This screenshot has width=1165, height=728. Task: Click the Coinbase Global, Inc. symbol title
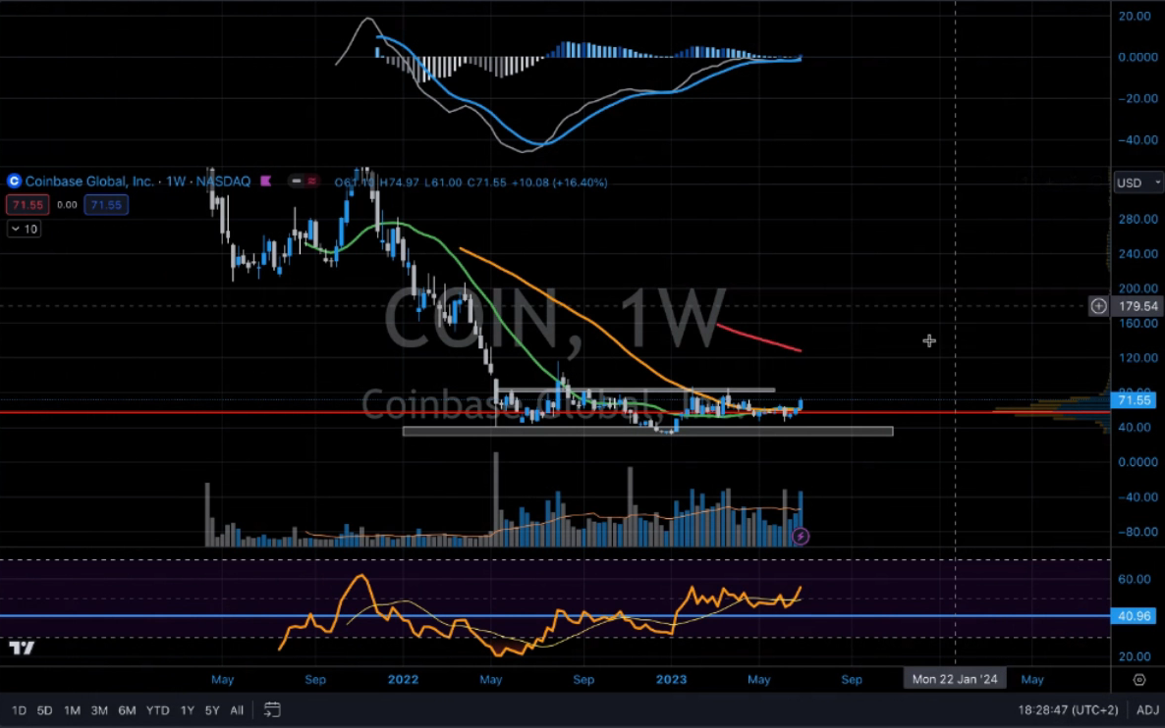click(x=89, y=182)
